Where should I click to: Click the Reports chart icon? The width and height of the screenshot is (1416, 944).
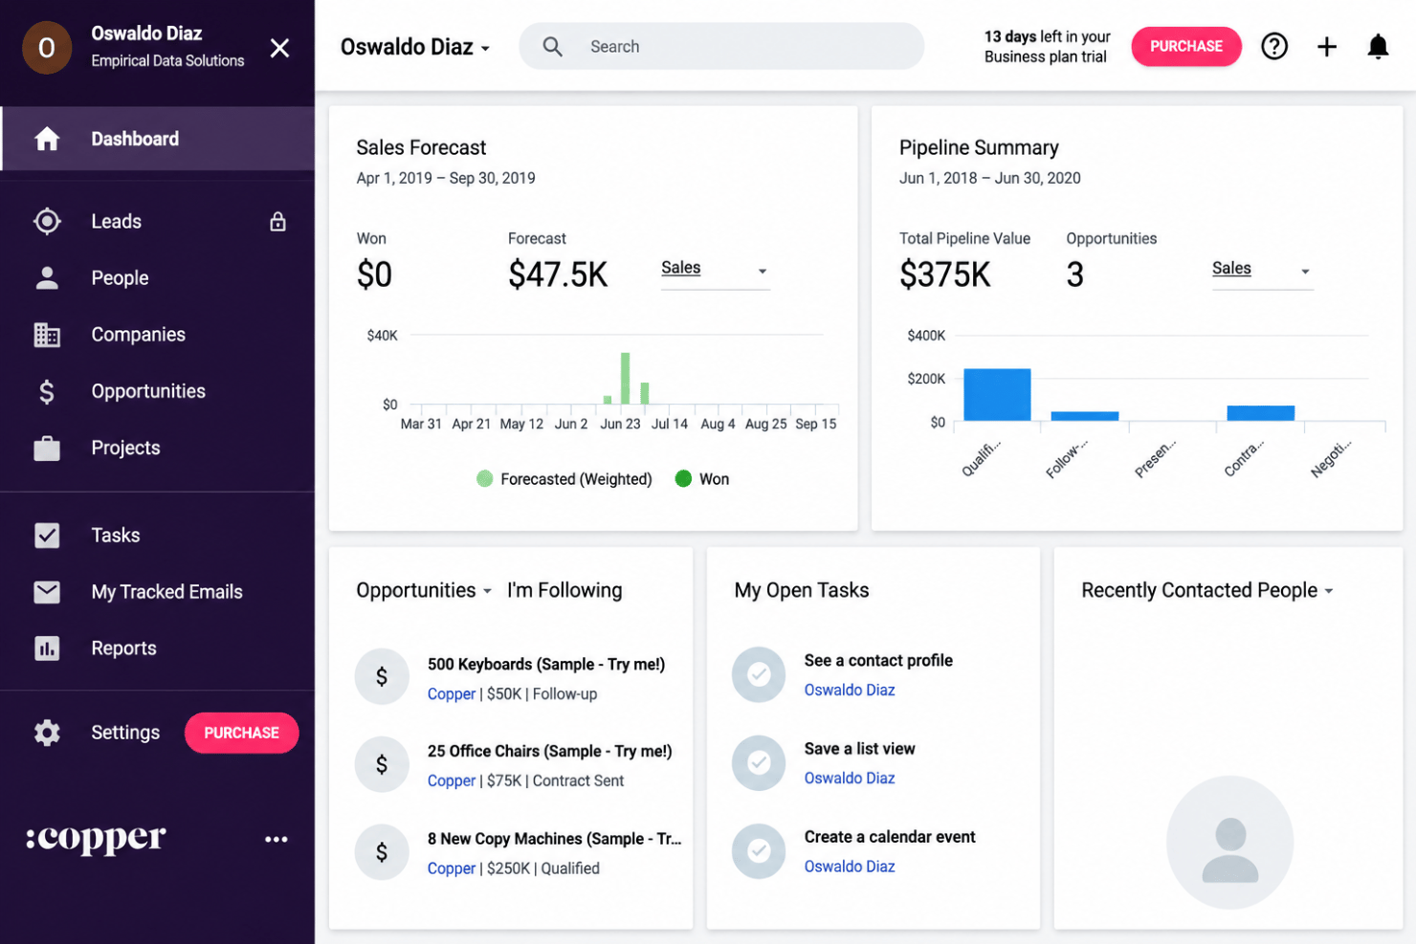click(x=47, y=648)
